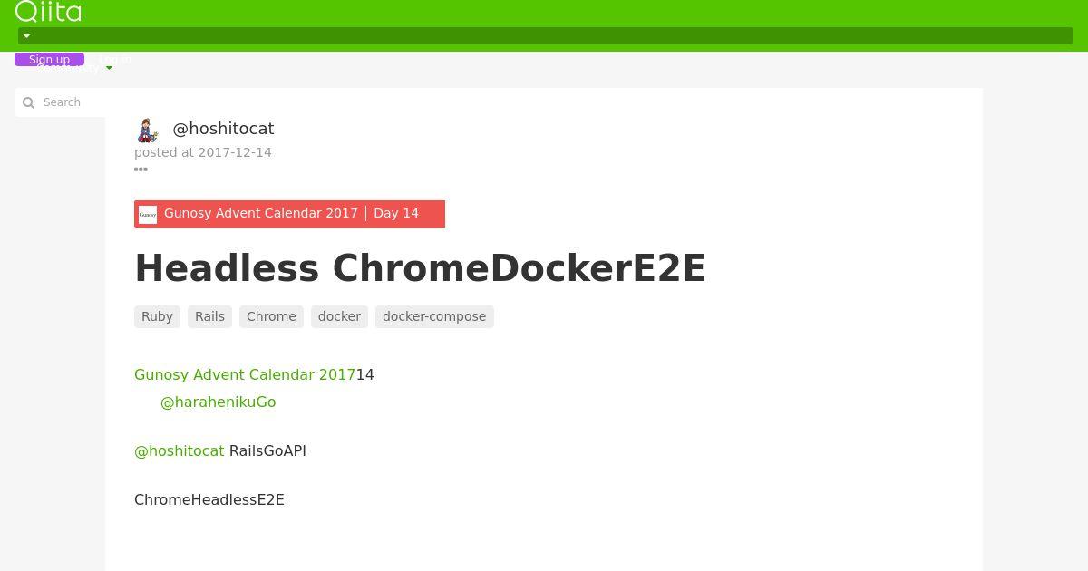1088x571 pixels.
Task: Select the Ruby tag
Action: coord(157,316)
